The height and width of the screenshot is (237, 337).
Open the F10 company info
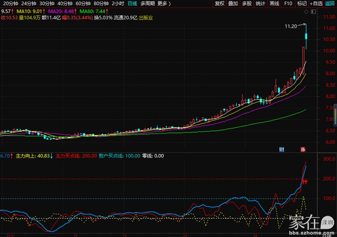click(288, 3)
